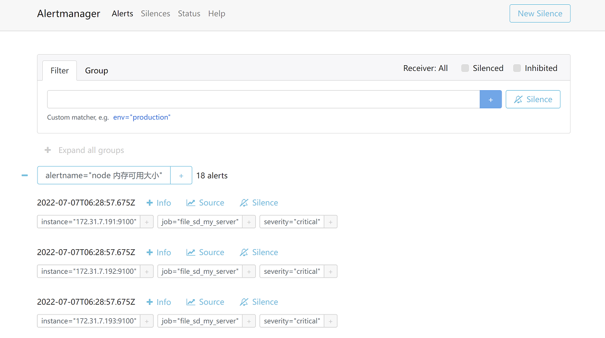This screenshot has width=605, height=338.
Task: Click the New Silence button
Action: click(x=540, y=13)
